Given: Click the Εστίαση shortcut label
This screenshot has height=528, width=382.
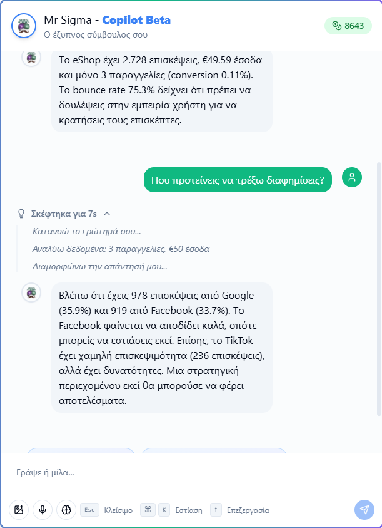Looking at the screenshot, I should [x=189, y=510].
